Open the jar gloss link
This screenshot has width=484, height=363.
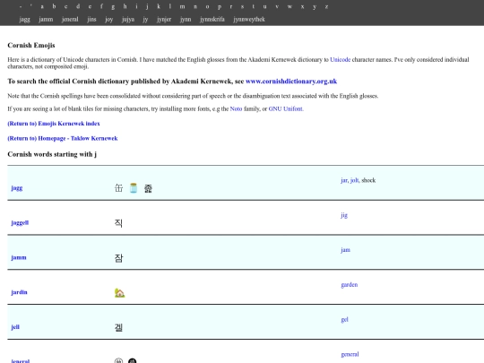coord(344,180)
